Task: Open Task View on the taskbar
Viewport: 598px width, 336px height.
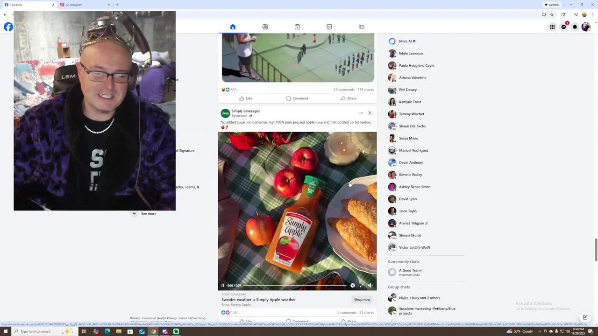Action: (x=84, y=331)
